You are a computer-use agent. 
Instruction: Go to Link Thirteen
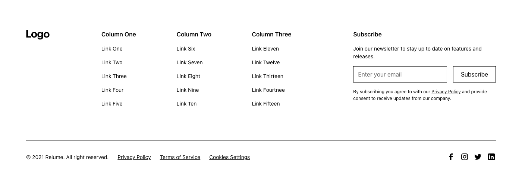tap(267, 76)
